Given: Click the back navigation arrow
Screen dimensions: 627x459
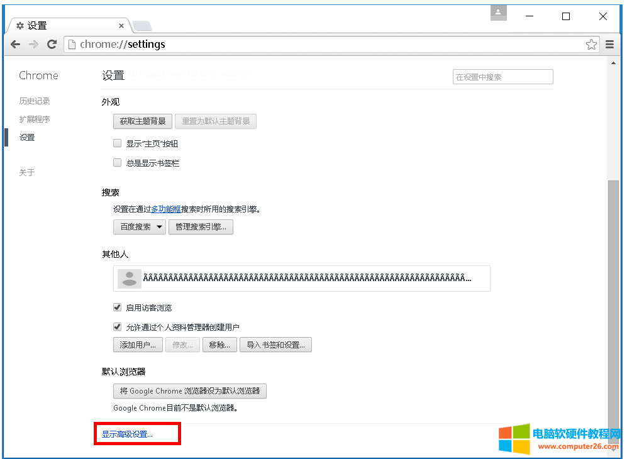Looking at the screenshot, I should click(15, 44).
